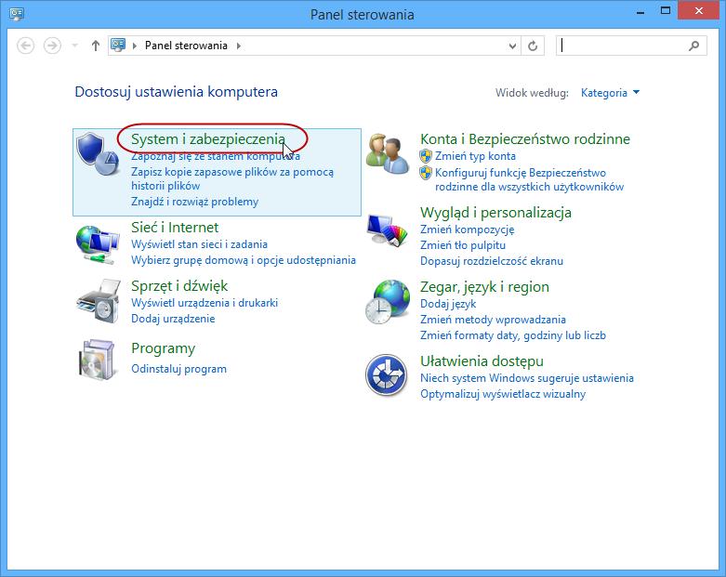Open System i zabezpieczenia category
This screenshot has height=577, width=726.
tap(208, 138)
